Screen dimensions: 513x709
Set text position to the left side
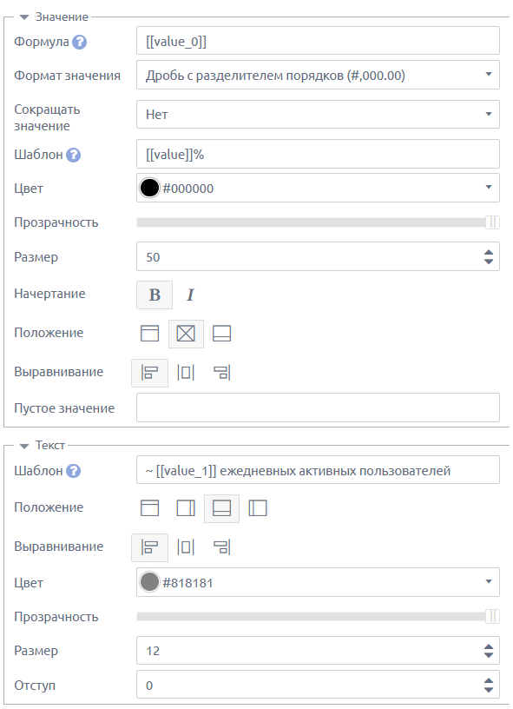tap(258, 508)
